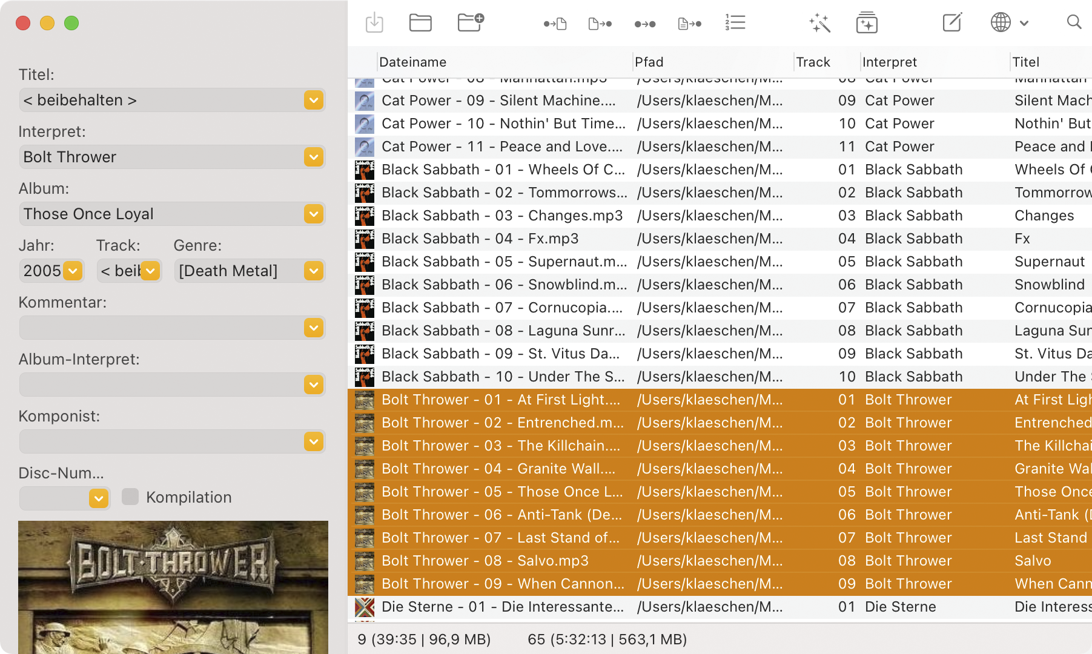1092x654 pixels.
Task: Select file 'Bolt Thrower - 05 - Those Once L...'
Action: click(x=502, y=492)
